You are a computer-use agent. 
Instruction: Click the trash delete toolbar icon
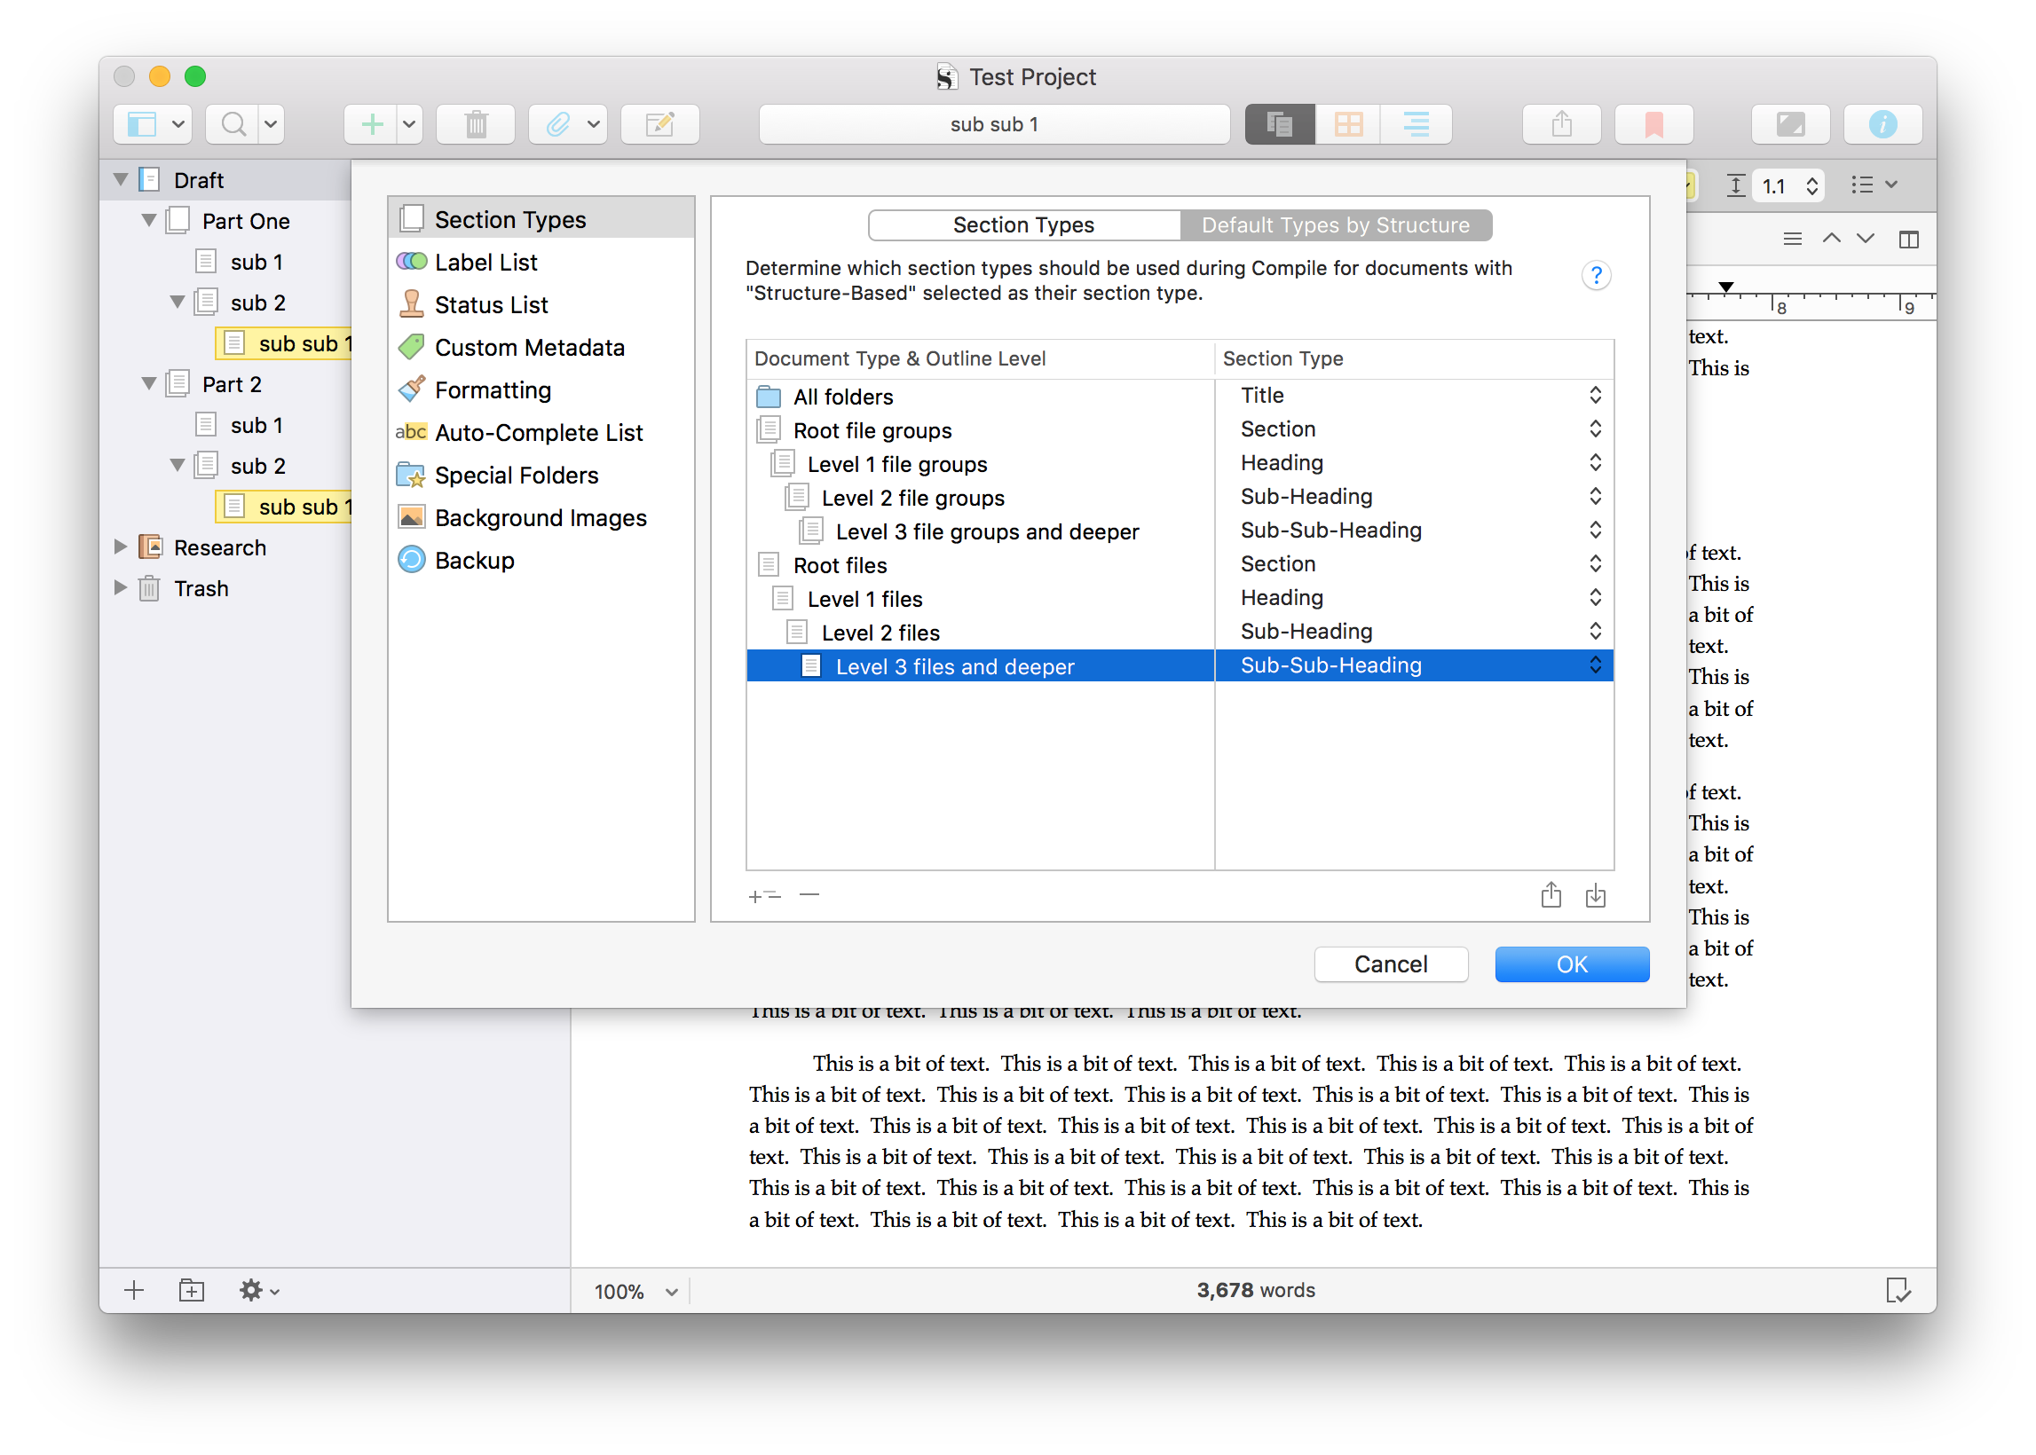pos(476,123)
